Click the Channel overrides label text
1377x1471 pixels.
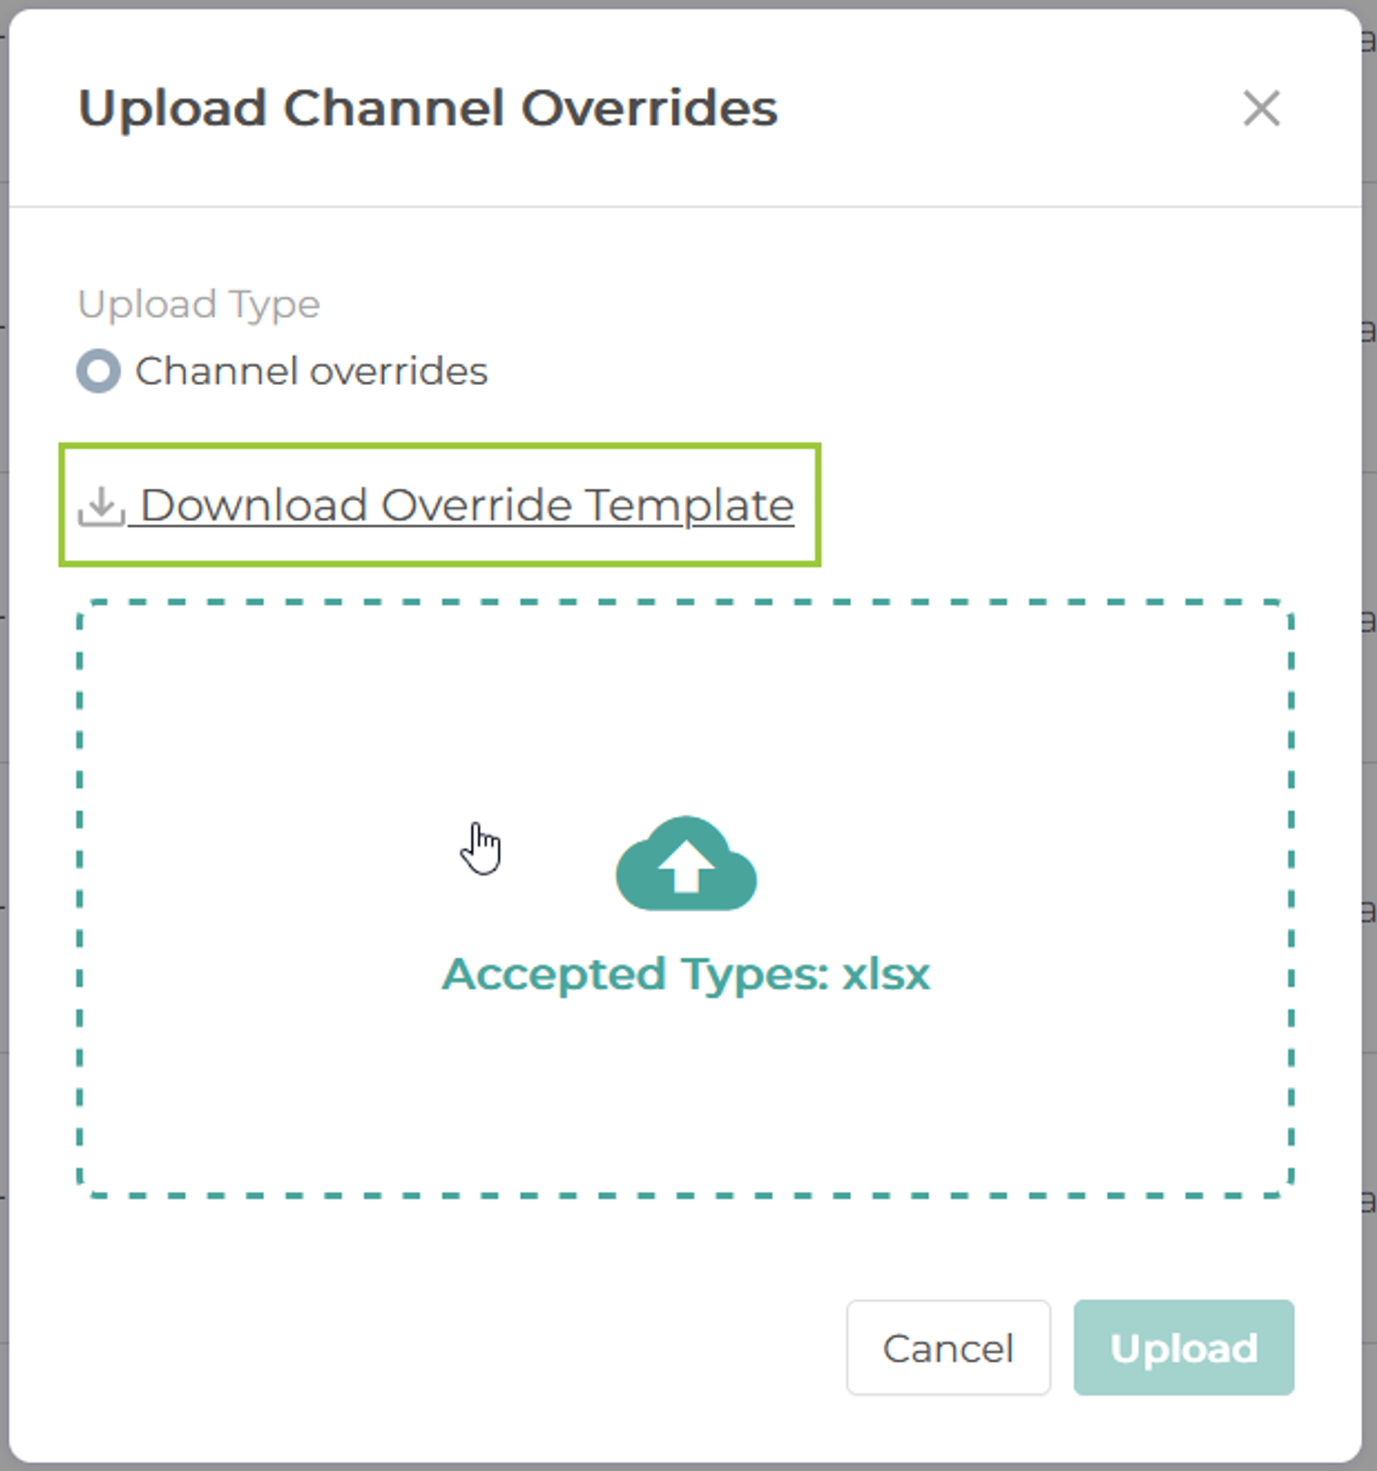coord(310,372)
